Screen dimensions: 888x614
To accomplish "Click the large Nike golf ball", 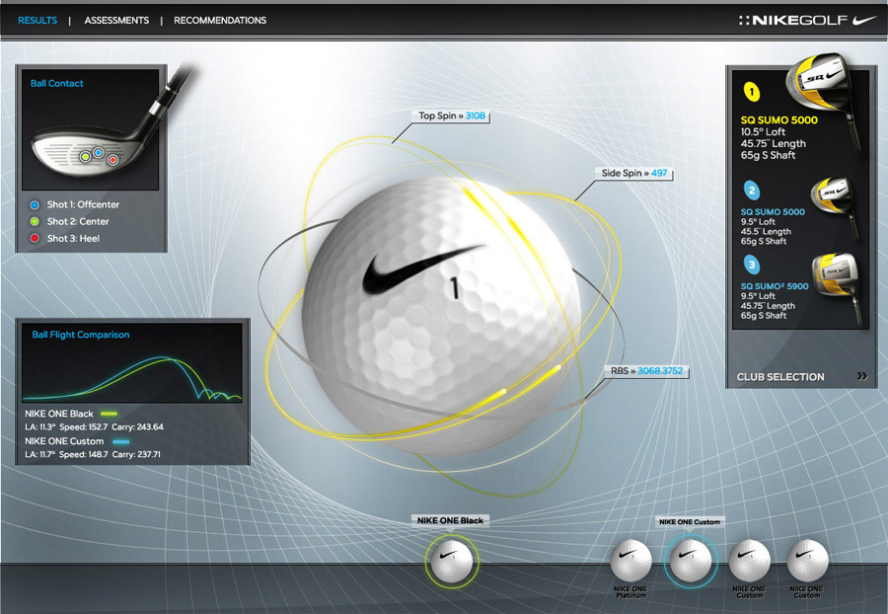I will 441,314.
